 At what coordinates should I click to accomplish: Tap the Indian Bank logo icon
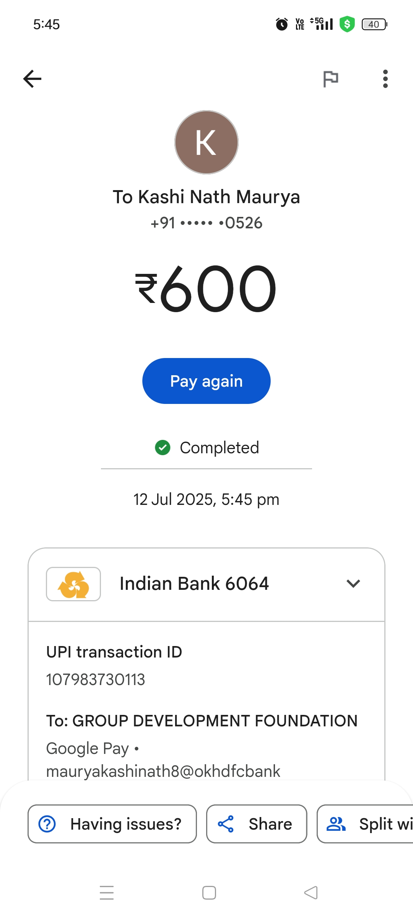[73, 584]
